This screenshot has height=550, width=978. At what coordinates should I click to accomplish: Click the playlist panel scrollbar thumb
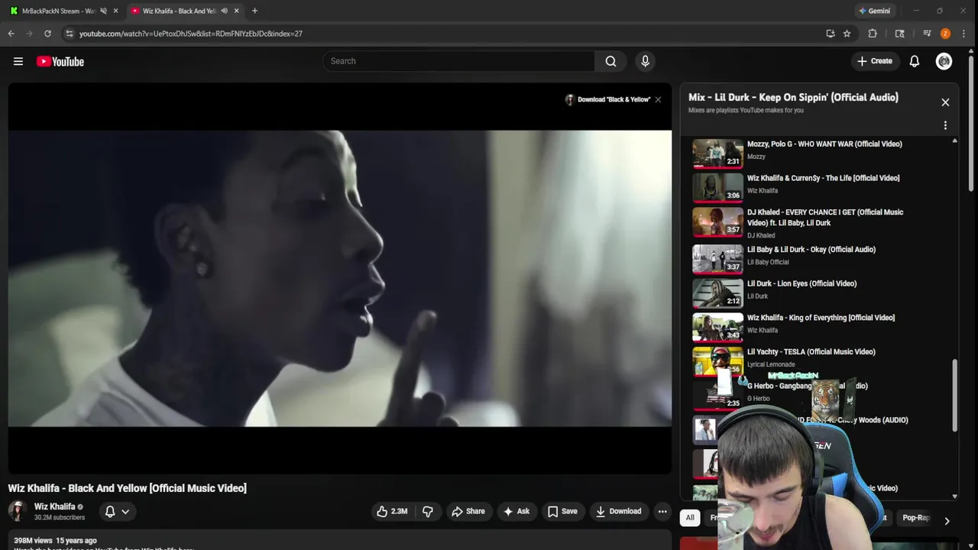click(955, 396)
